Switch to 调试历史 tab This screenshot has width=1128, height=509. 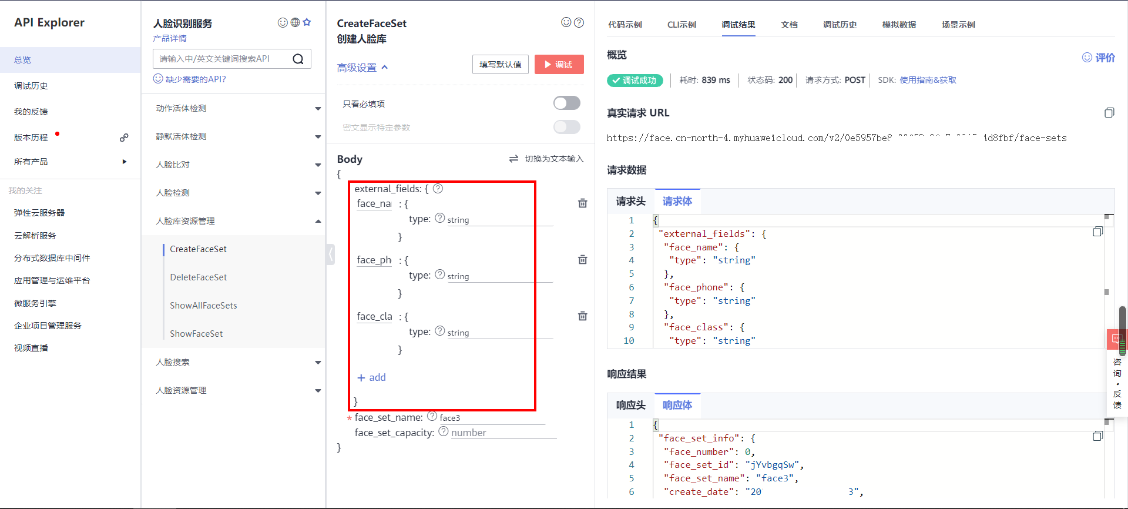[x=840, y=25]
